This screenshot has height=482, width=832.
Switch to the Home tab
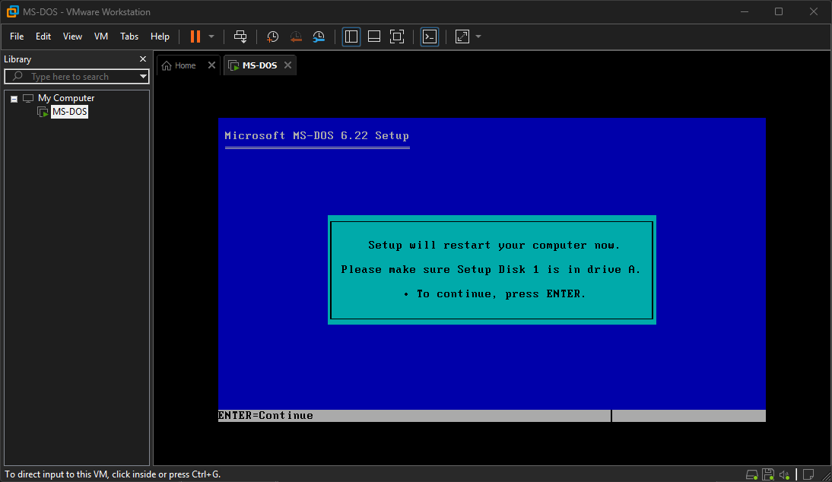(x=179, y=65)
